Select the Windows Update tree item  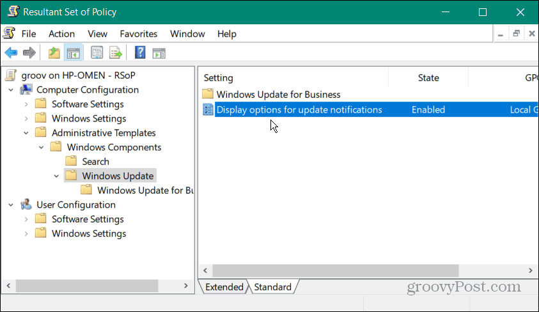point(118,176)
